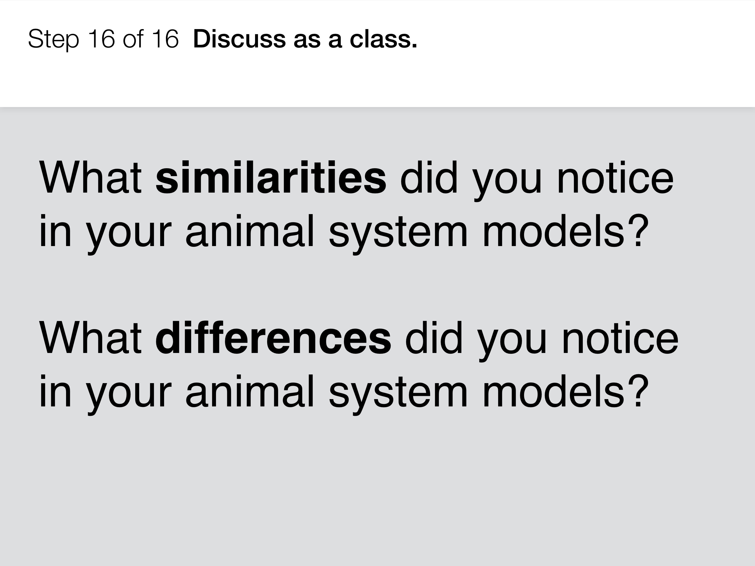Click the Step 16 of 16 indicator

point(103,39)
